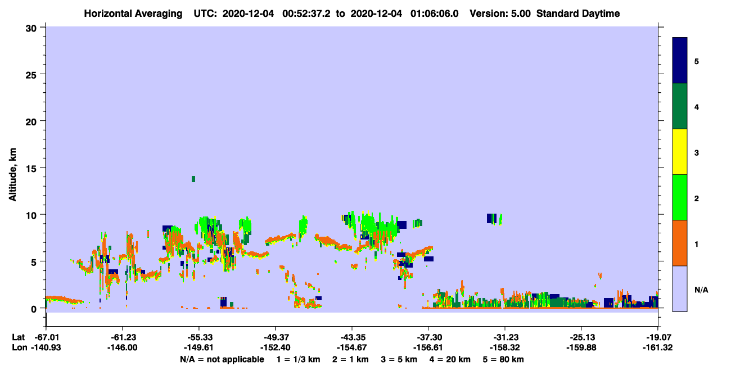Click the y-axis tick label 20
The width and height of the screenshot is (731, 375).
click(33, 121)
